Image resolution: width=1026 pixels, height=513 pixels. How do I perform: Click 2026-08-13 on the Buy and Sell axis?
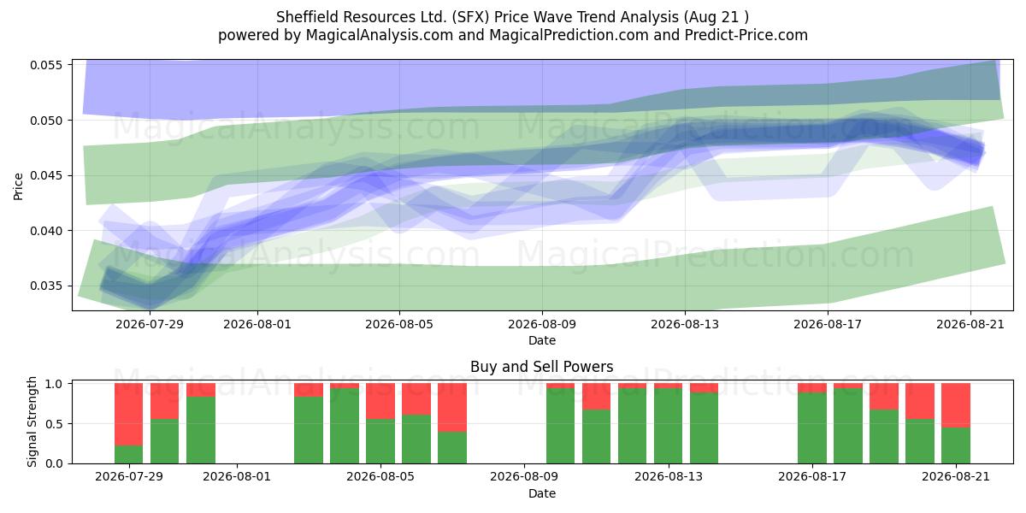coord(669,478)
